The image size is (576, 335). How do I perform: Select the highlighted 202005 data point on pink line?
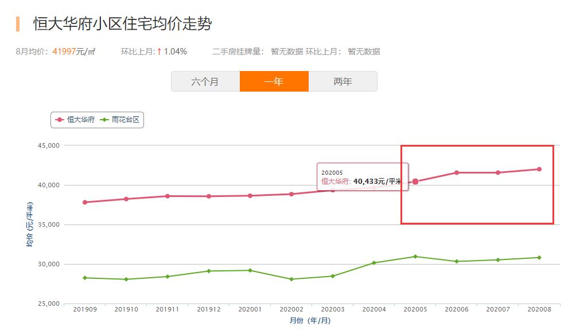point(416,181)
